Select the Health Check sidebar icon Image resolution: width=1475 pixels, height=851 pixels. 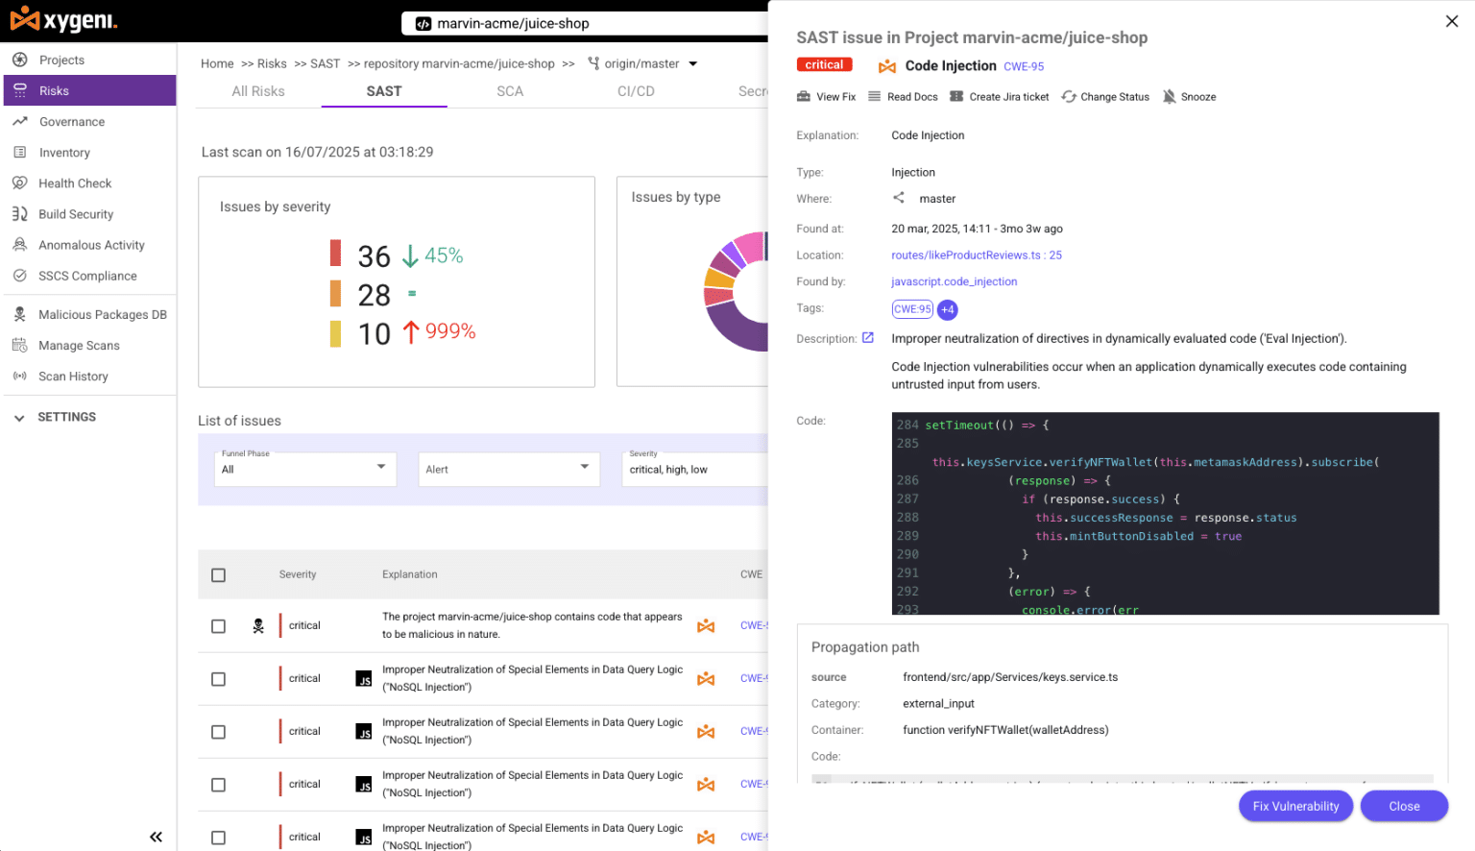19,182
